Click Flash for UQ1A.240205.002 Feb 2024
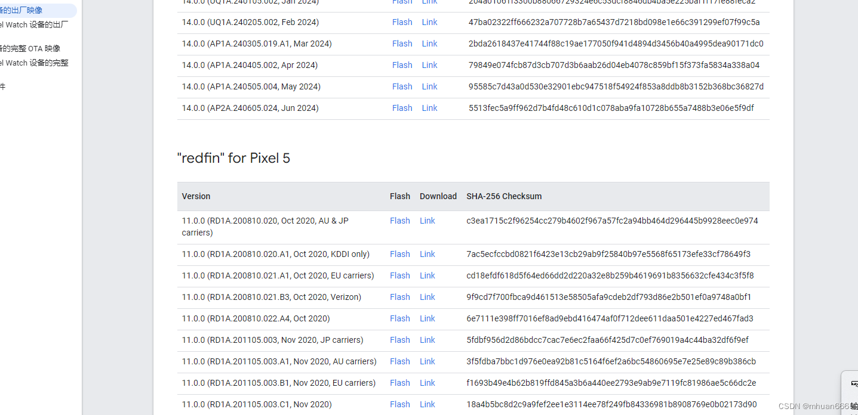Screen dimensions: 858x415 [x=402, y=22]
